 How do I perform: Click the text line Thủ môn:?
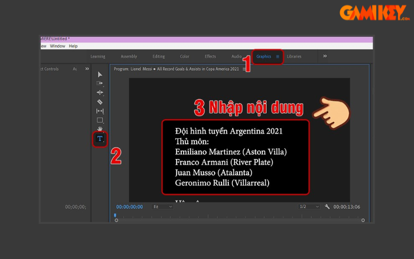tap(192, 141)
